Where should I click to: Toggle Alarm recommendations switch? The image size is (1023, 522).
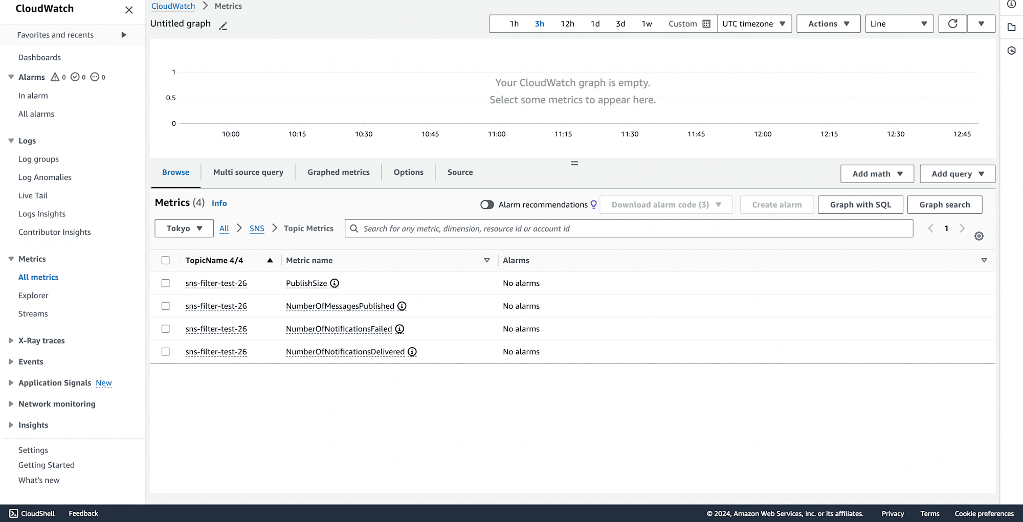487,205
